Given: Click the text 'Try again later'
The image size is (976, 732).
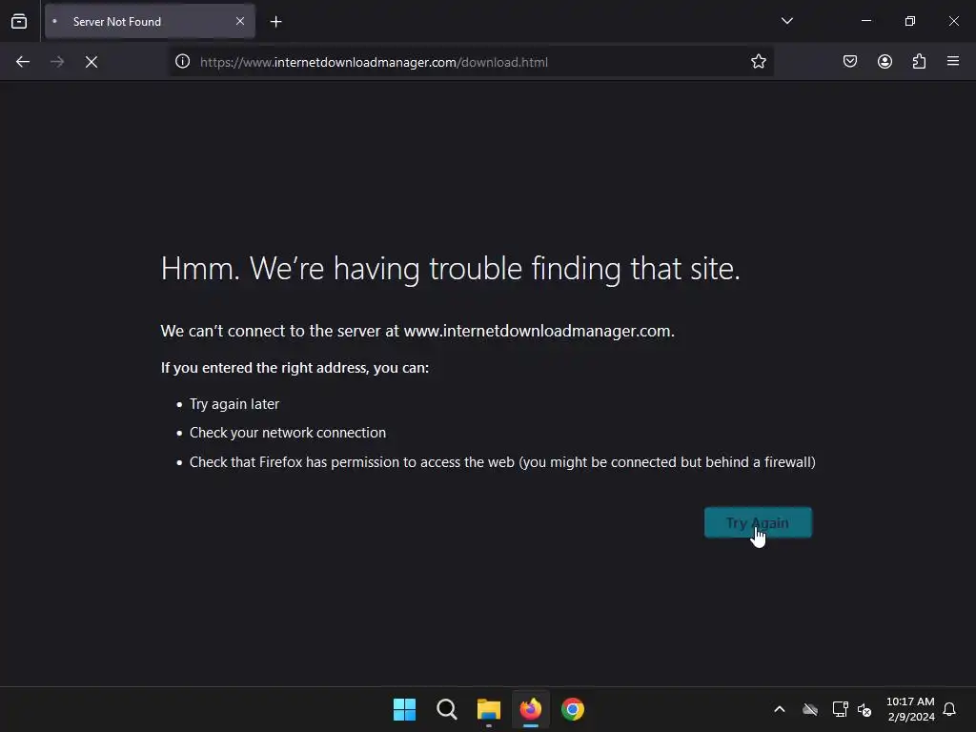Looking at the screenshot, I should click(234, 404).
